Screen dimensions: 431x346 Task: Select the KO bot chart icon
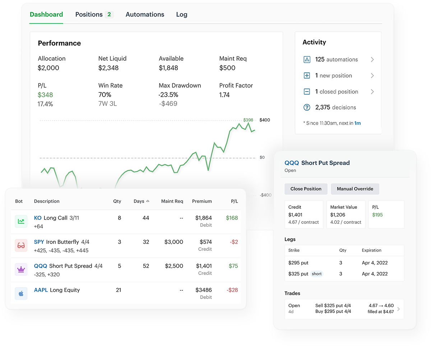[x=21, y=221]
